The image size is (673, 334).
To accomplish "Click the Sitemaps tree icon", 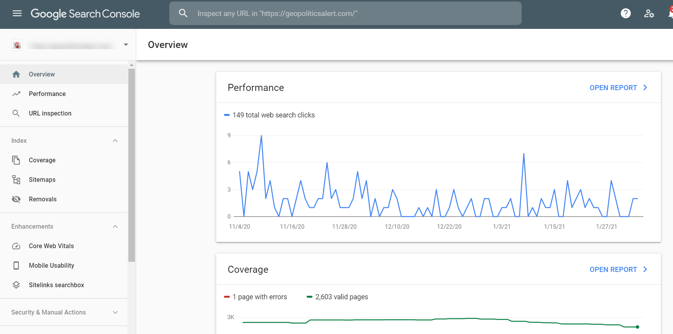I will (16, 179).
